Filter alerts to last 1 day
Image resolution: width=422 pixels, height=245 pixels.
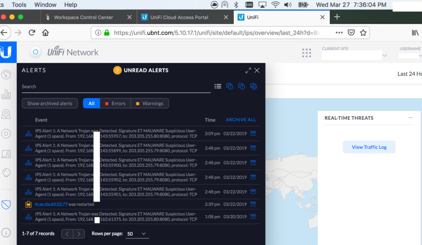click(230, 86)
